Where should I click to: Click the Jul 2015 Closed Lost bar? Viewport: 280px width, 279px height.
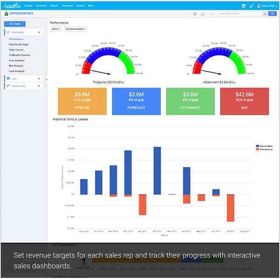pyautogui.click(x=231, y=208)
